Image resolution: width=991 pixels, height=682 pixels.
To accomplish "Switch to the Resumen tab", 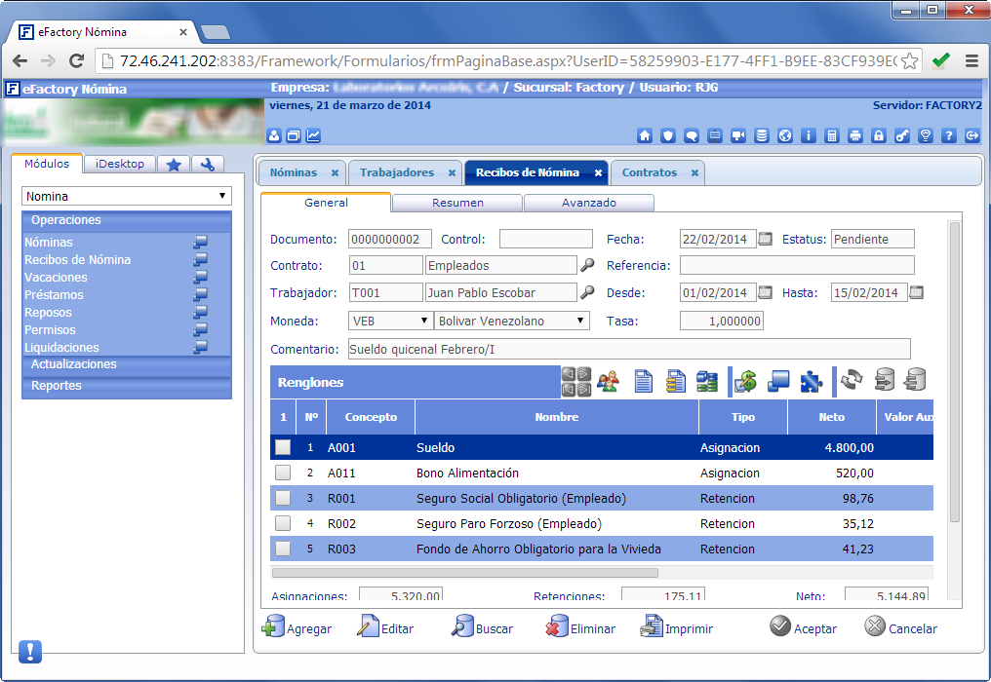I will [x=457, y=203].
